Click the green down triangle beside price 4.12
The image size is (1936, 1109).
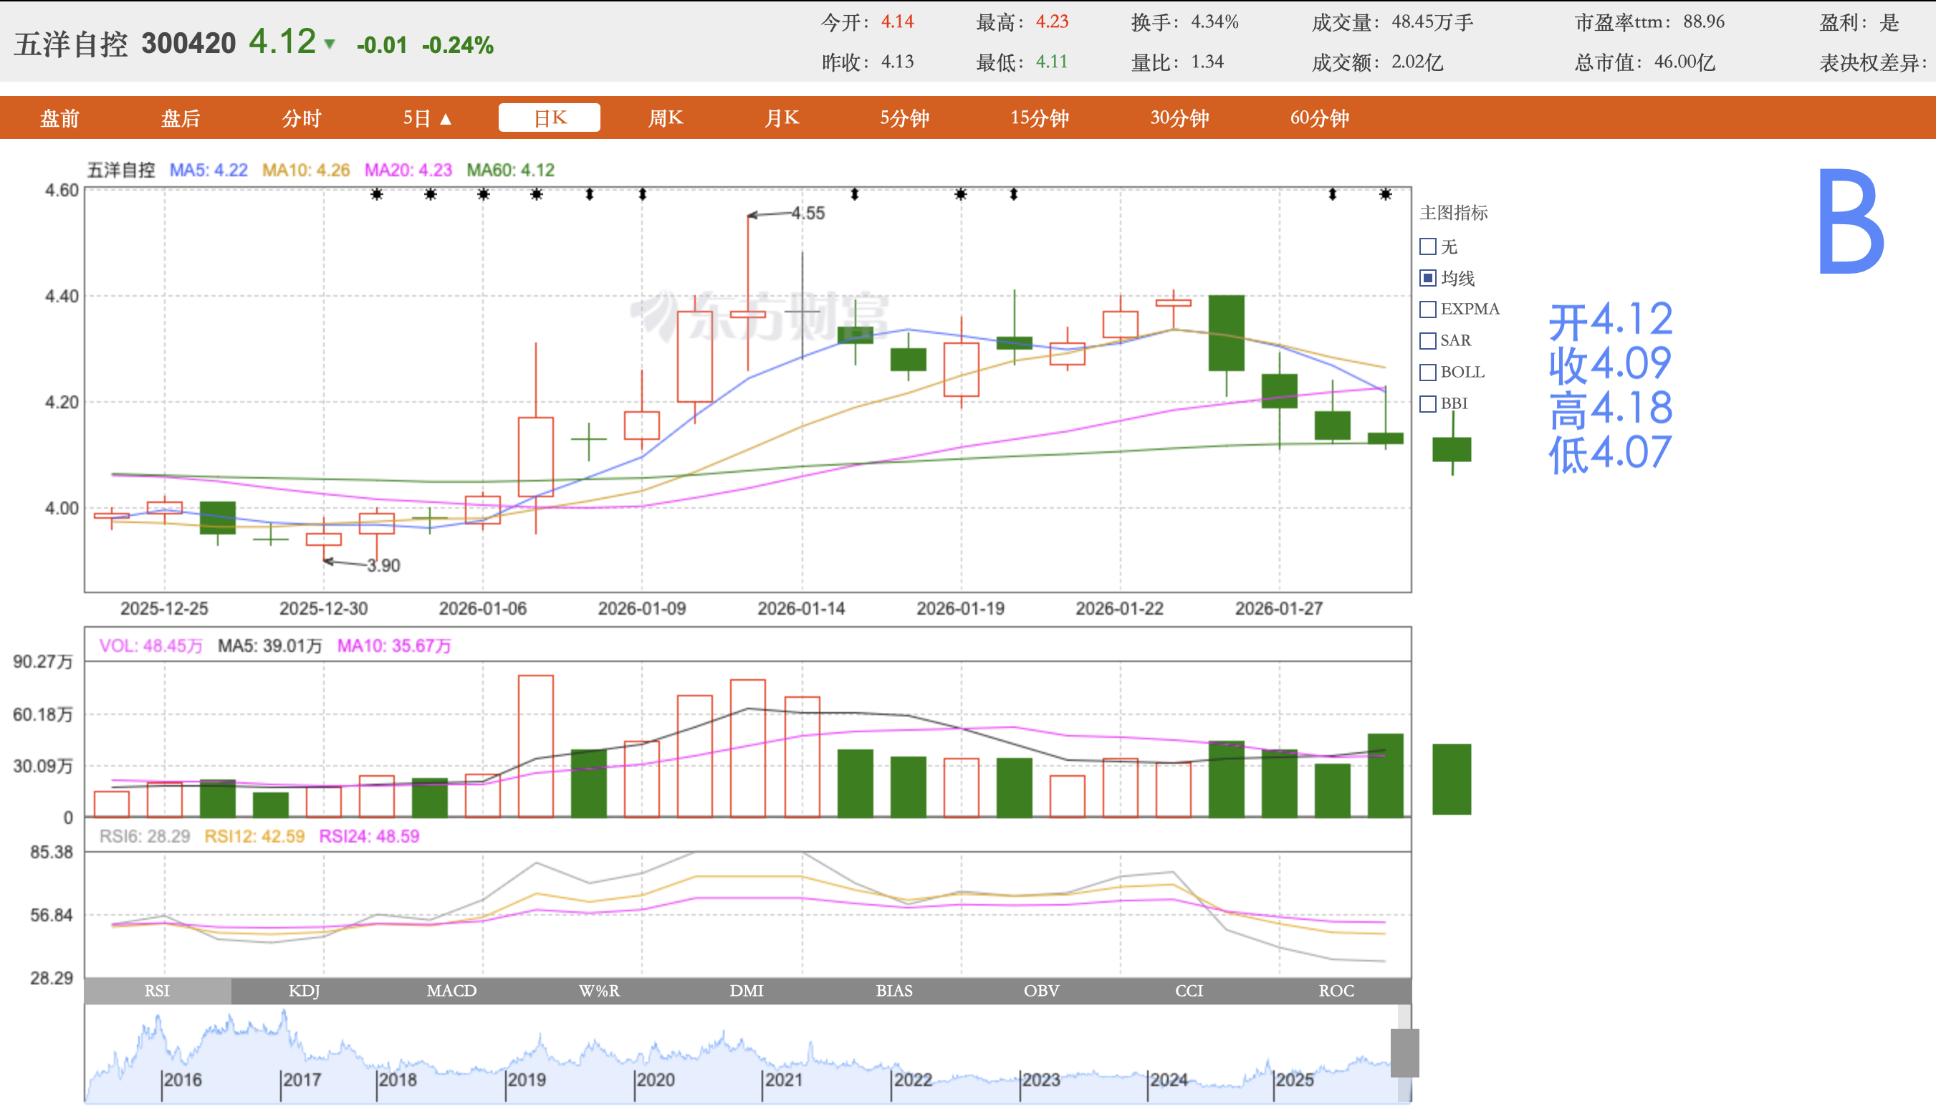click(x=330, y=44)
